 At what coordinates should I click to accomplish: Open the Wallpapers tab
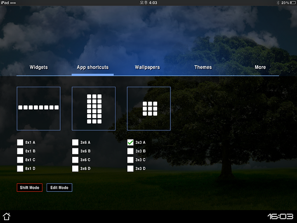147,67
